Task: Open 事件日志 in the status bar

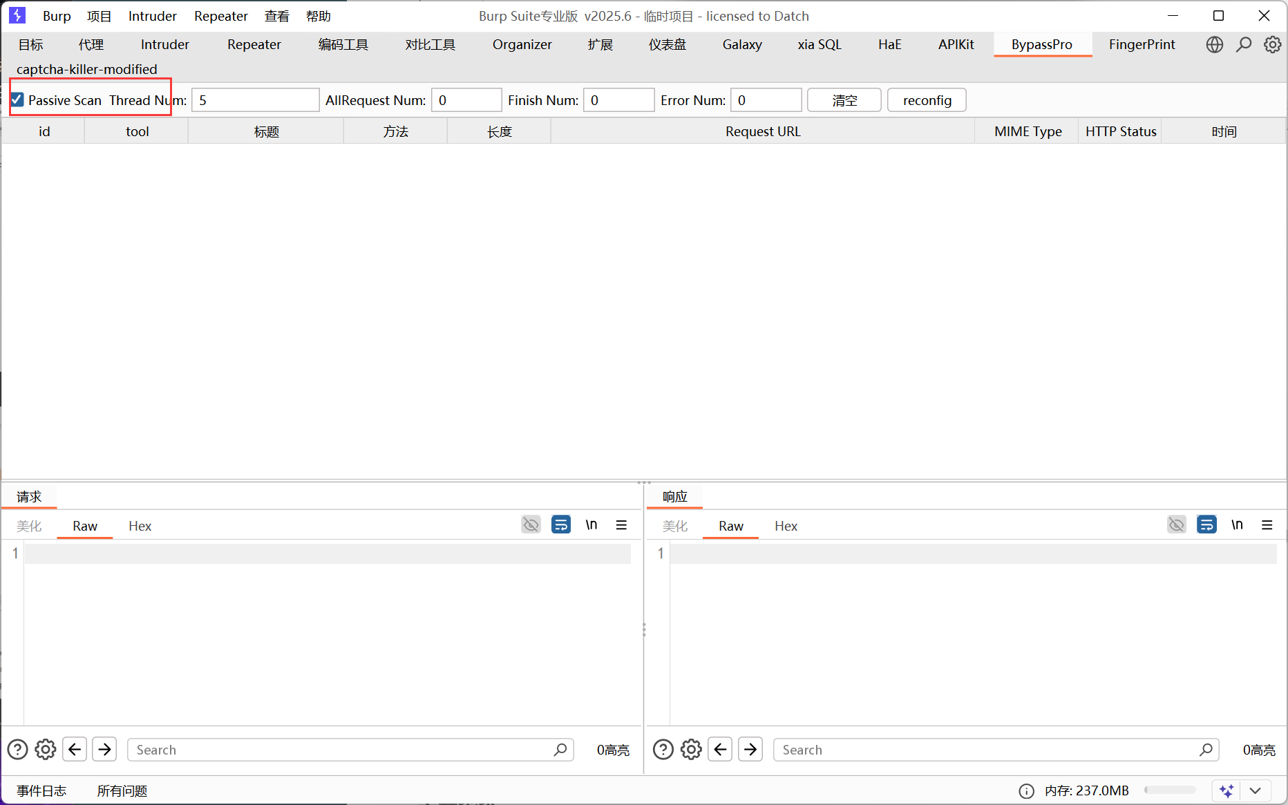Action: click(x=41, y=791)
